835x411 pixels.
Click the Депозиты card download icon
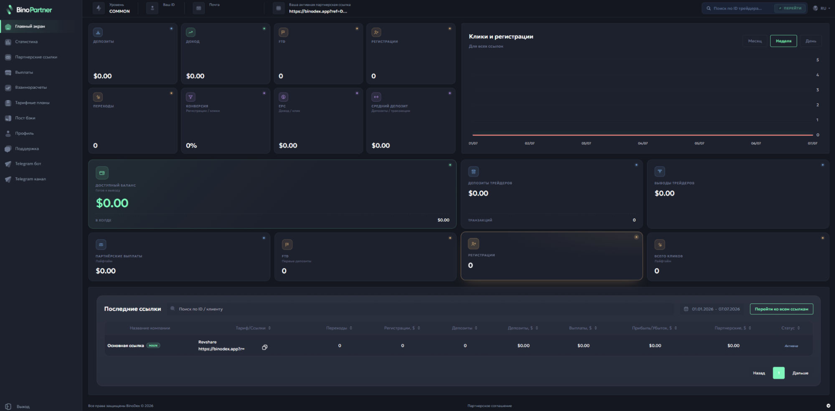pyautogui.click(x=98, y=32)
